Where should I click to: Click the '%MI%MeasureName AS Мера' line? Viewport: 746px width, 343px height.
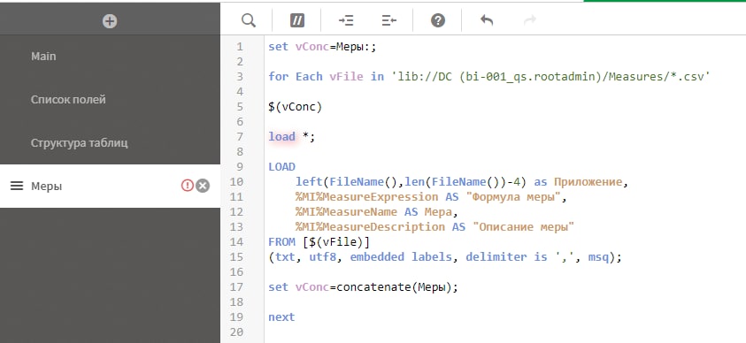tap(378, 212)
